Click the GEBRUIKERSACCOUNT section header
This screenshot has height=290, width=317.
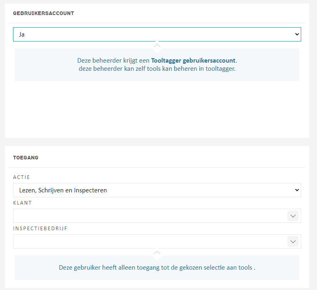coord(43,13)
